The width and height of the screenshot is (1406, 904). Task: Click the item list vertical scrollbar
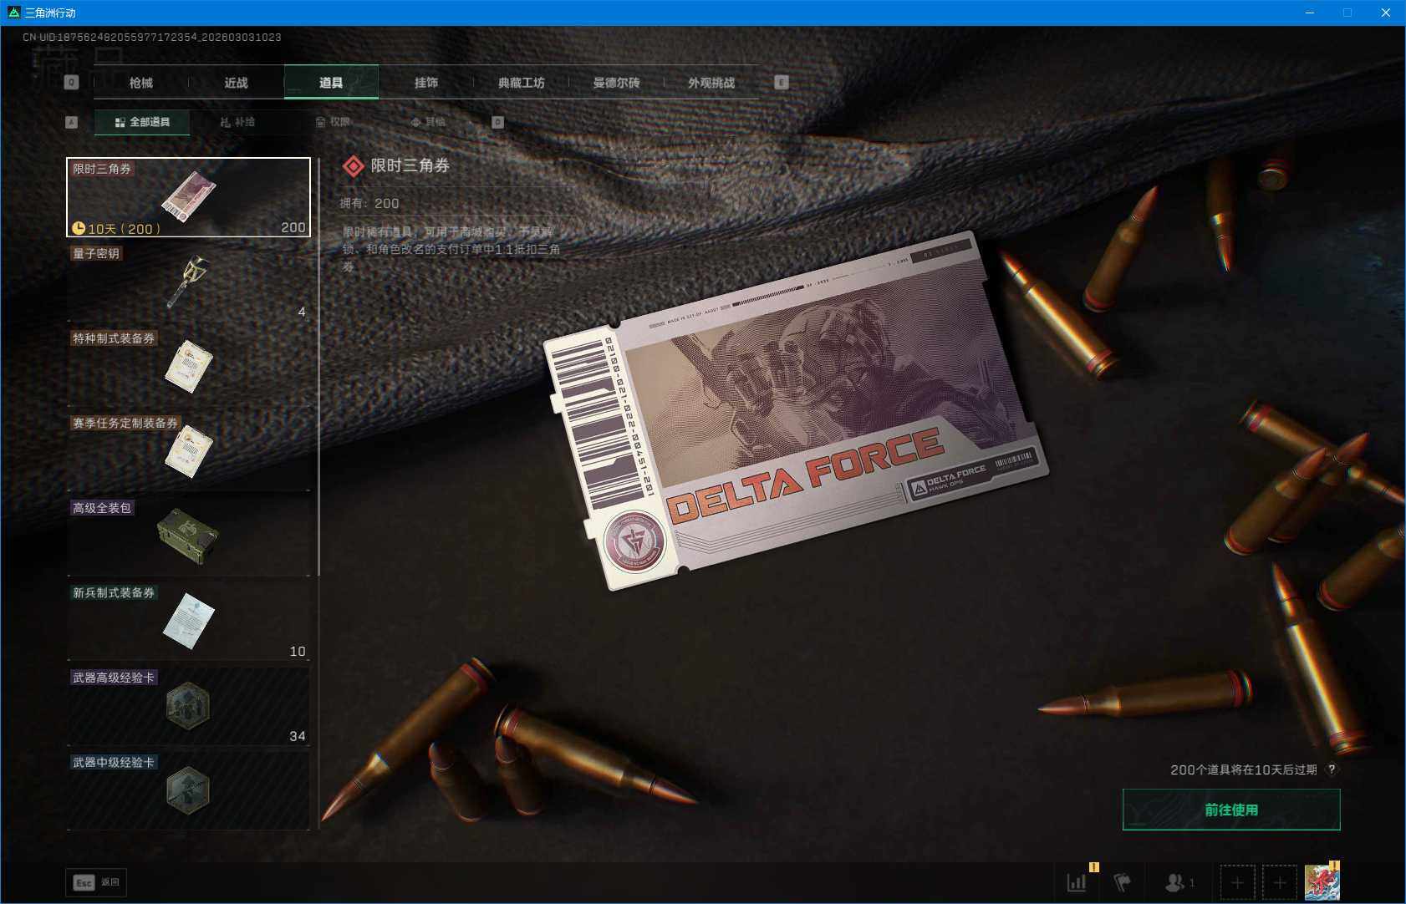318,368
